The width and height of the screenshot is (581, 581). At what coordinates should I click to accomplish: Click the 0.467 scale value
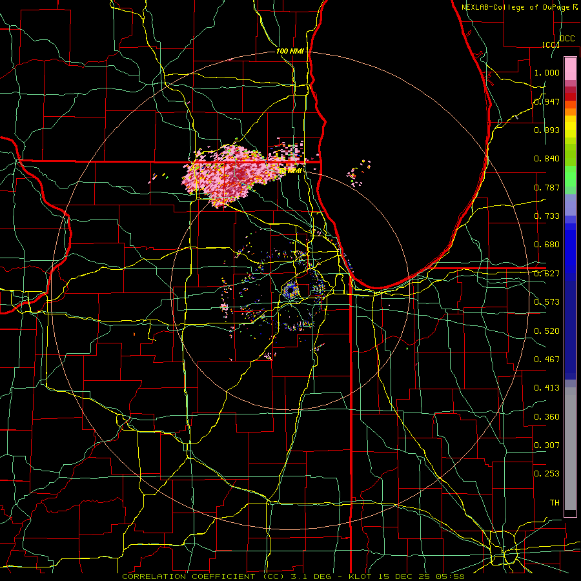(x=547, y=360)
